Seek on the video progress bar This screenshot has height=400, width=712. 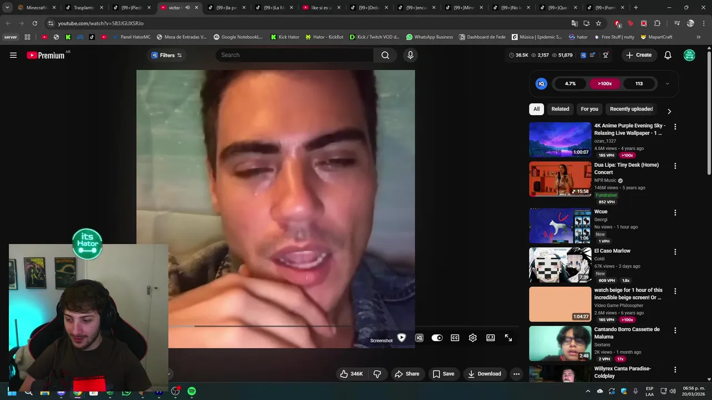(344, 326)
